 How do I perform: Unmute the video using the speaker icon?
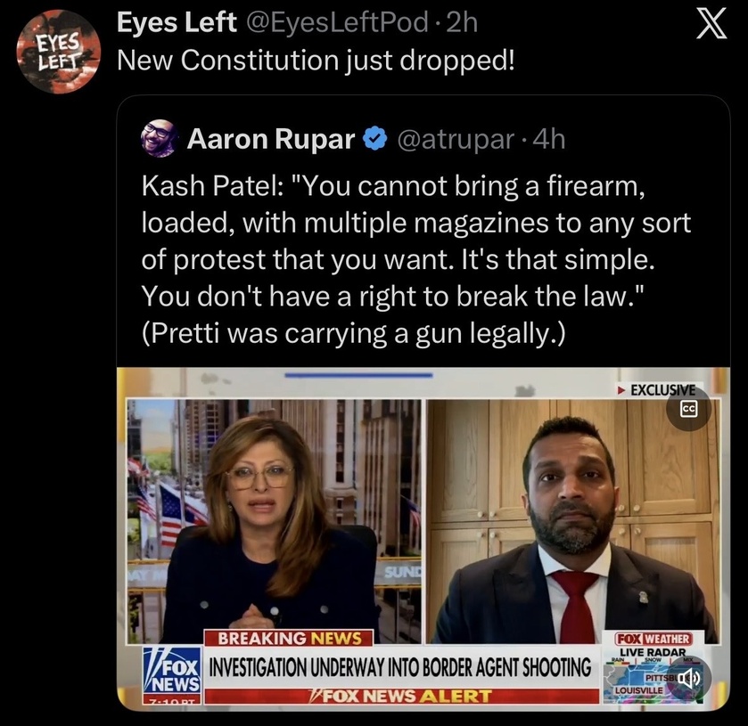(x=687, y=678)
